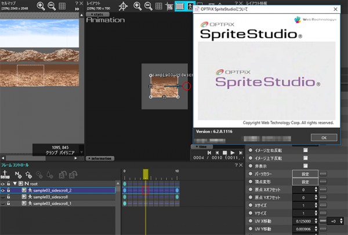Zoom out on the cell map panel
Viewport: 348px width, 235px height.
[52, 6]
